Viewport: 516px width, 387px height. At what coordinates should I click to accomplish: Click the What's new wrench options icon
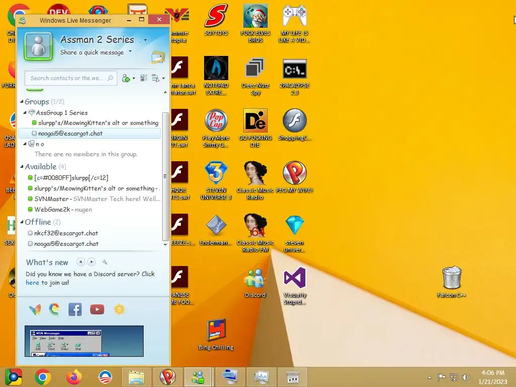pos(105,262)
